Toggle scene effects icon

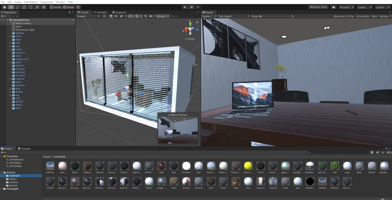pos(121,16)
